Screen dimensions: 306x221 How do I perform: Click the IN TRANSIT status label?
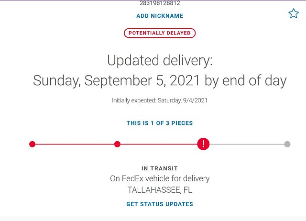coord(160,168)
